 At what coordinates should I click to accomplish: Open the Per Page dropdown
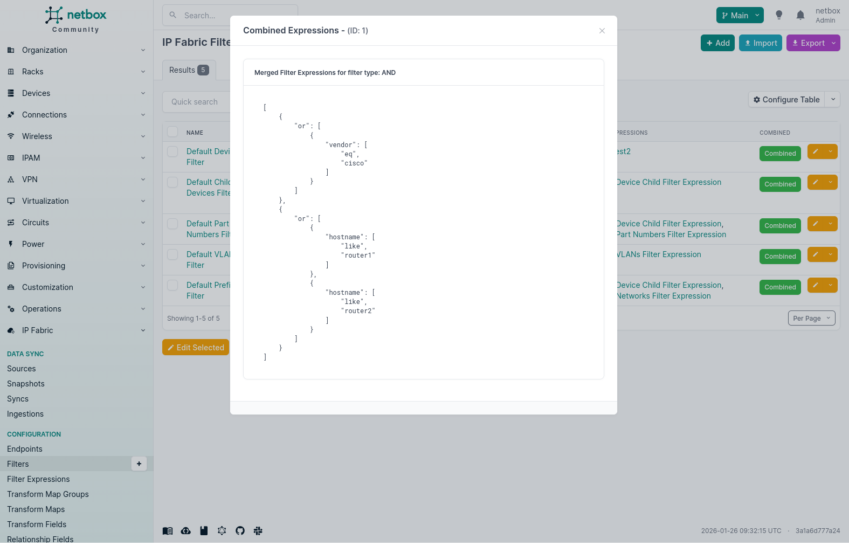[811, 318]
